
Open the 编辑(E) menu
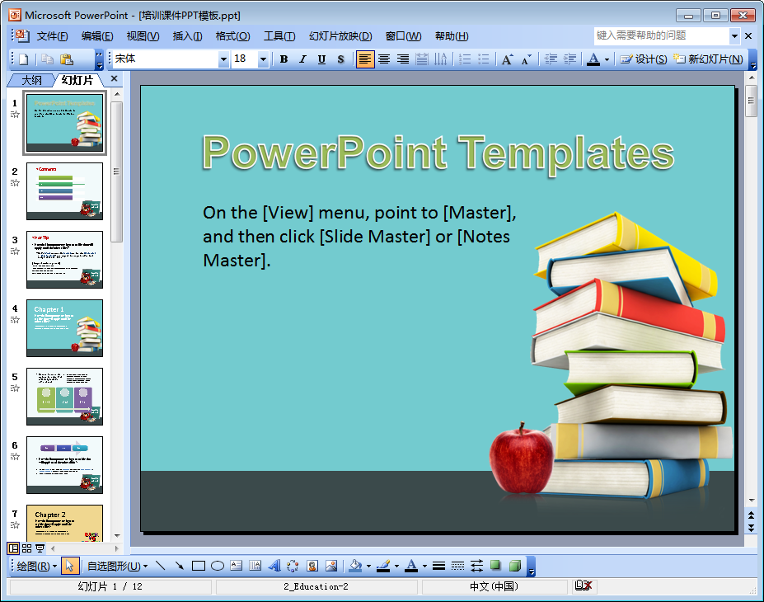point(97,36)
